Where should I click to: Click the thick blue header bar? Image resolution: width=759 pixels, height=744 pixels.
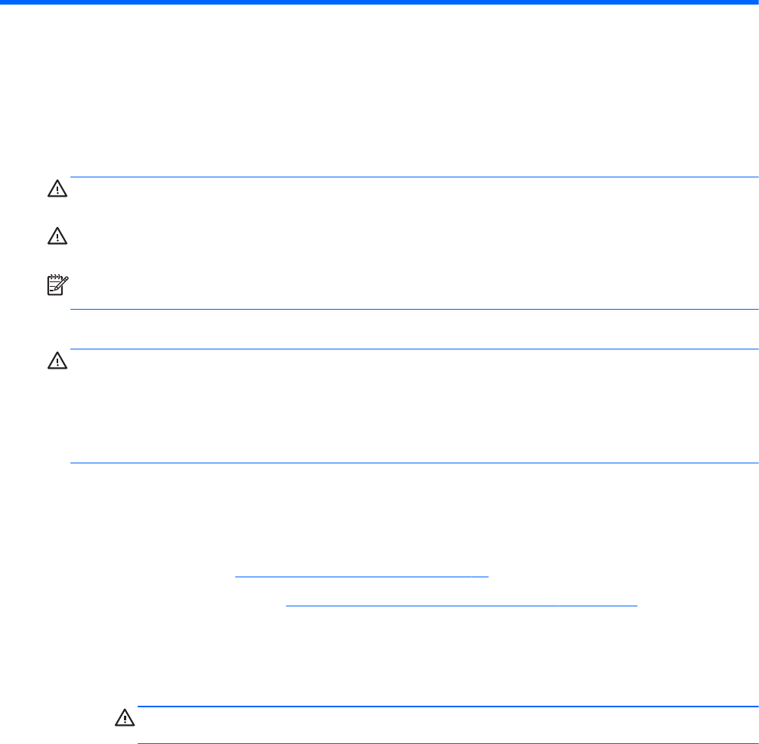(x=379, y=3)
